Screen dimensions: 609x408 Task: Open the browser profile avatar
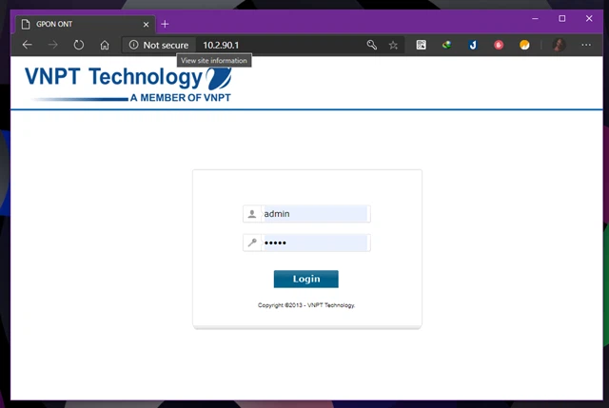pos(559,45)
